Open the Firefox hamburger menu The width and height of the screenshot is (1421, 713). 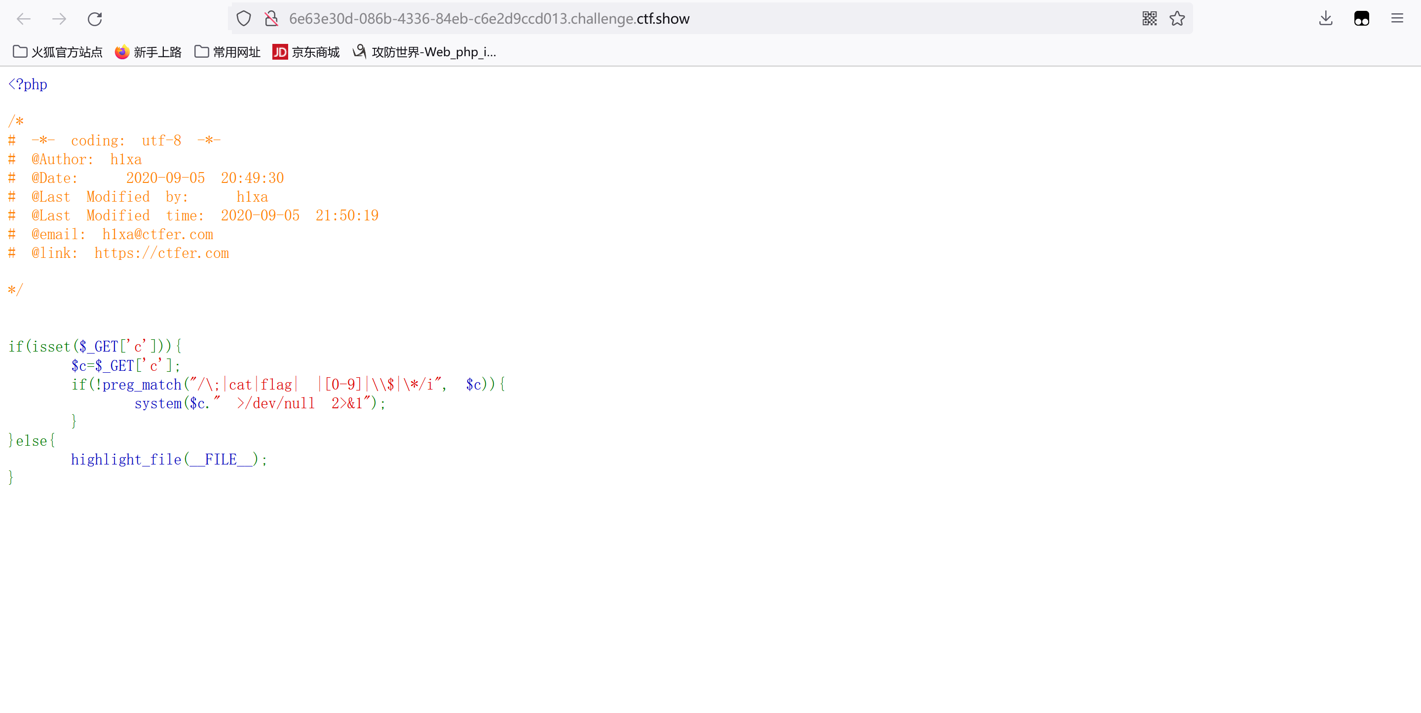1397,19
